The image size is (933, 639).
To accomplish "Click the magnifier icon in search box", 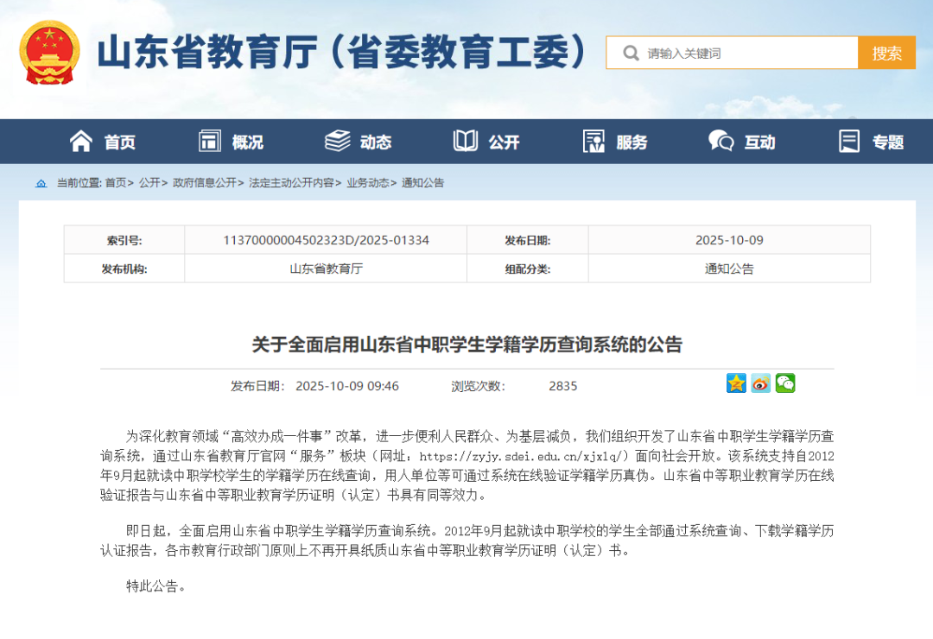I will 631,54.
